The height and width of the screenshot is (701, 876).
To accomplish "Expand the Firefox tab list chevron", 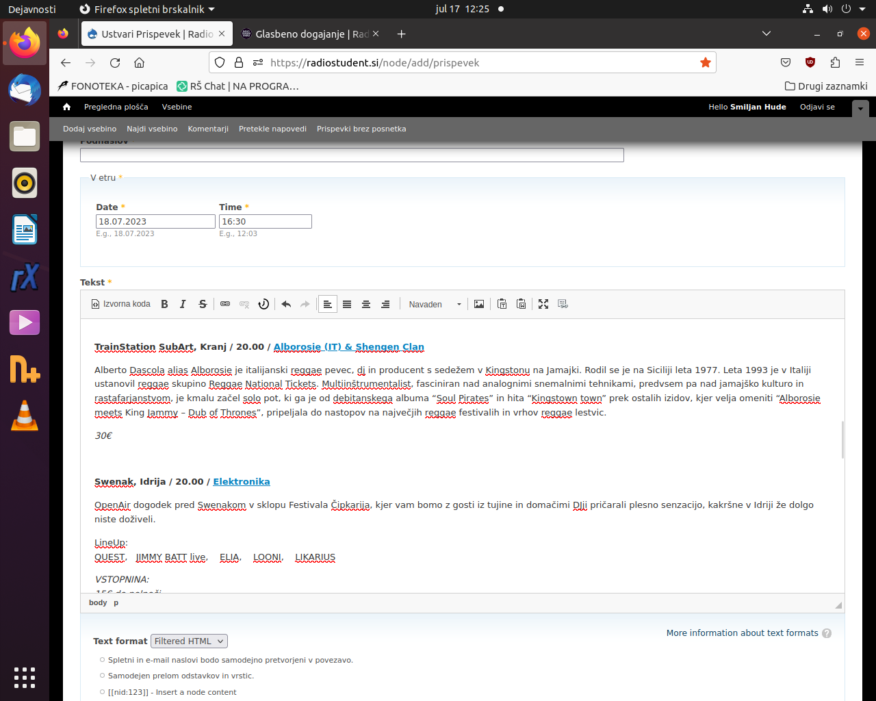I will (766, 34).
